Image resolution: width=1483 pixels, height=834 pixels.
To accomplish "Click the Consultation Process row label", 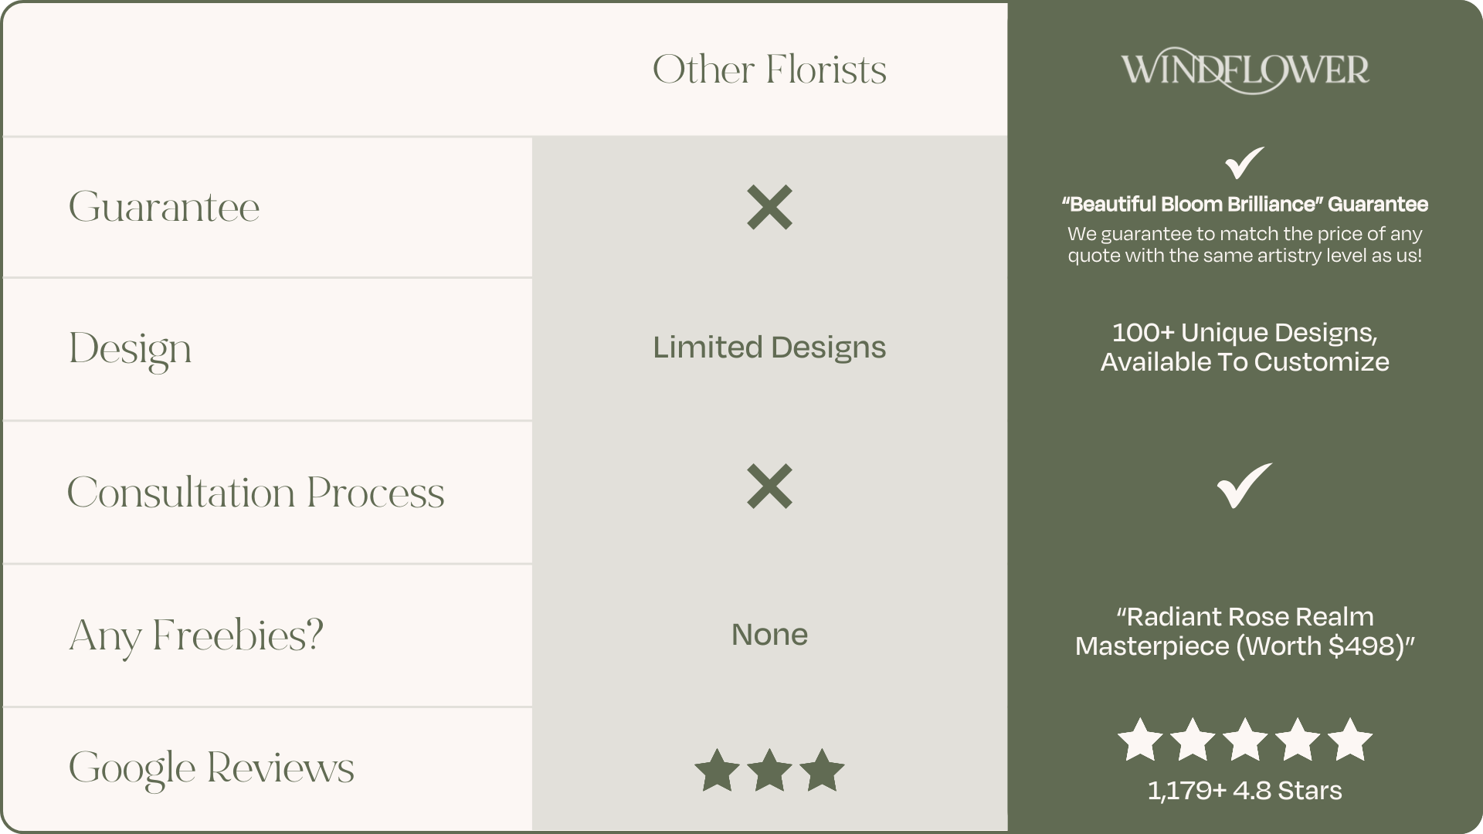I will (x=256, y=493).
